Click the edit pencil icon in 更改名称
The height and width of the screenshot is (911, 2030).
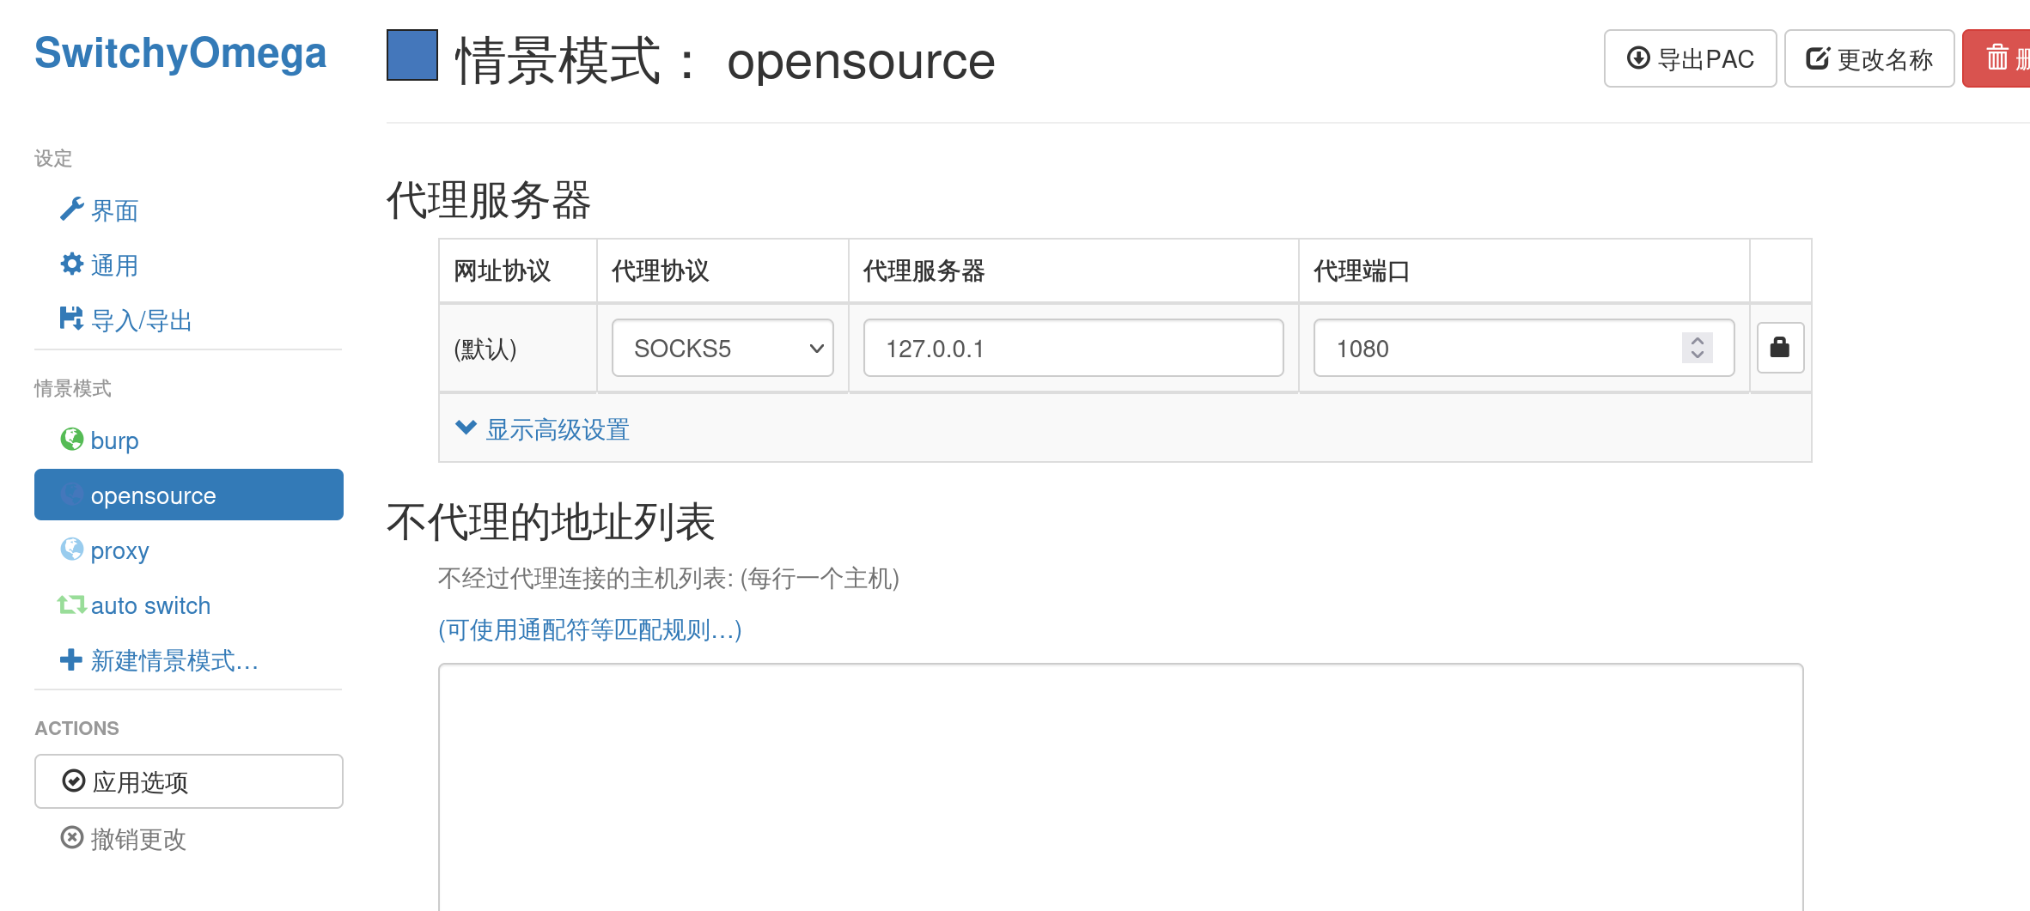(x=1818, y=58)
